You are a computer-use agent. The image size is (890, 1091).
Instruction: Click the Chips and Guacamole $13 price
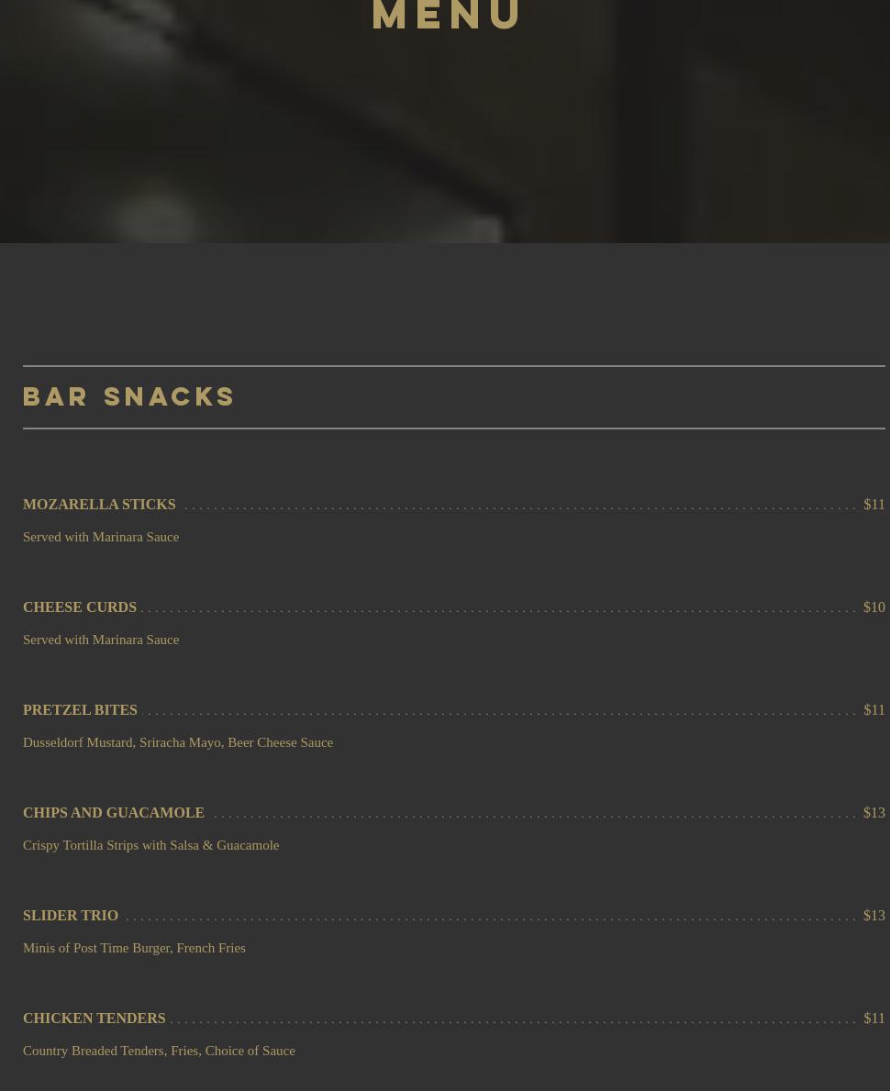pos(873,813)
